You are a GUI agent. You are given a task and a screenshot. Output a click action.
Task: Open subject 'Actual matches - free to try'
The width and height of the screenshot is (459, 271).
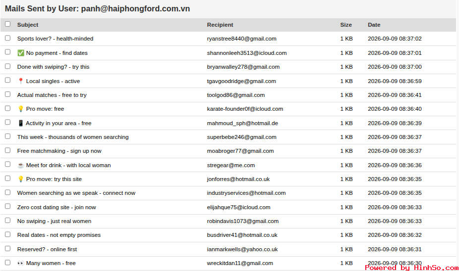(52, 95)
